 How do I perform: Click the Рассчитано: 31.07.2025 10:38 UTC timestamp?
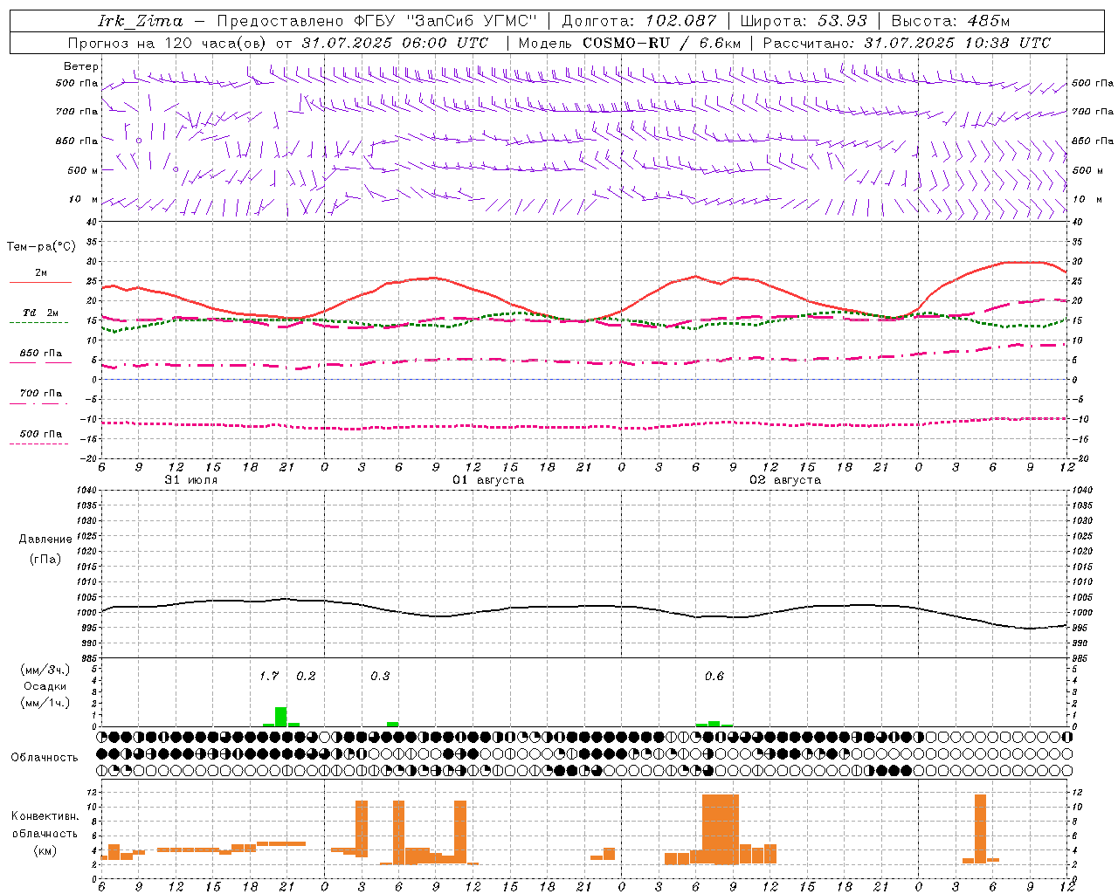pos(907,43)
